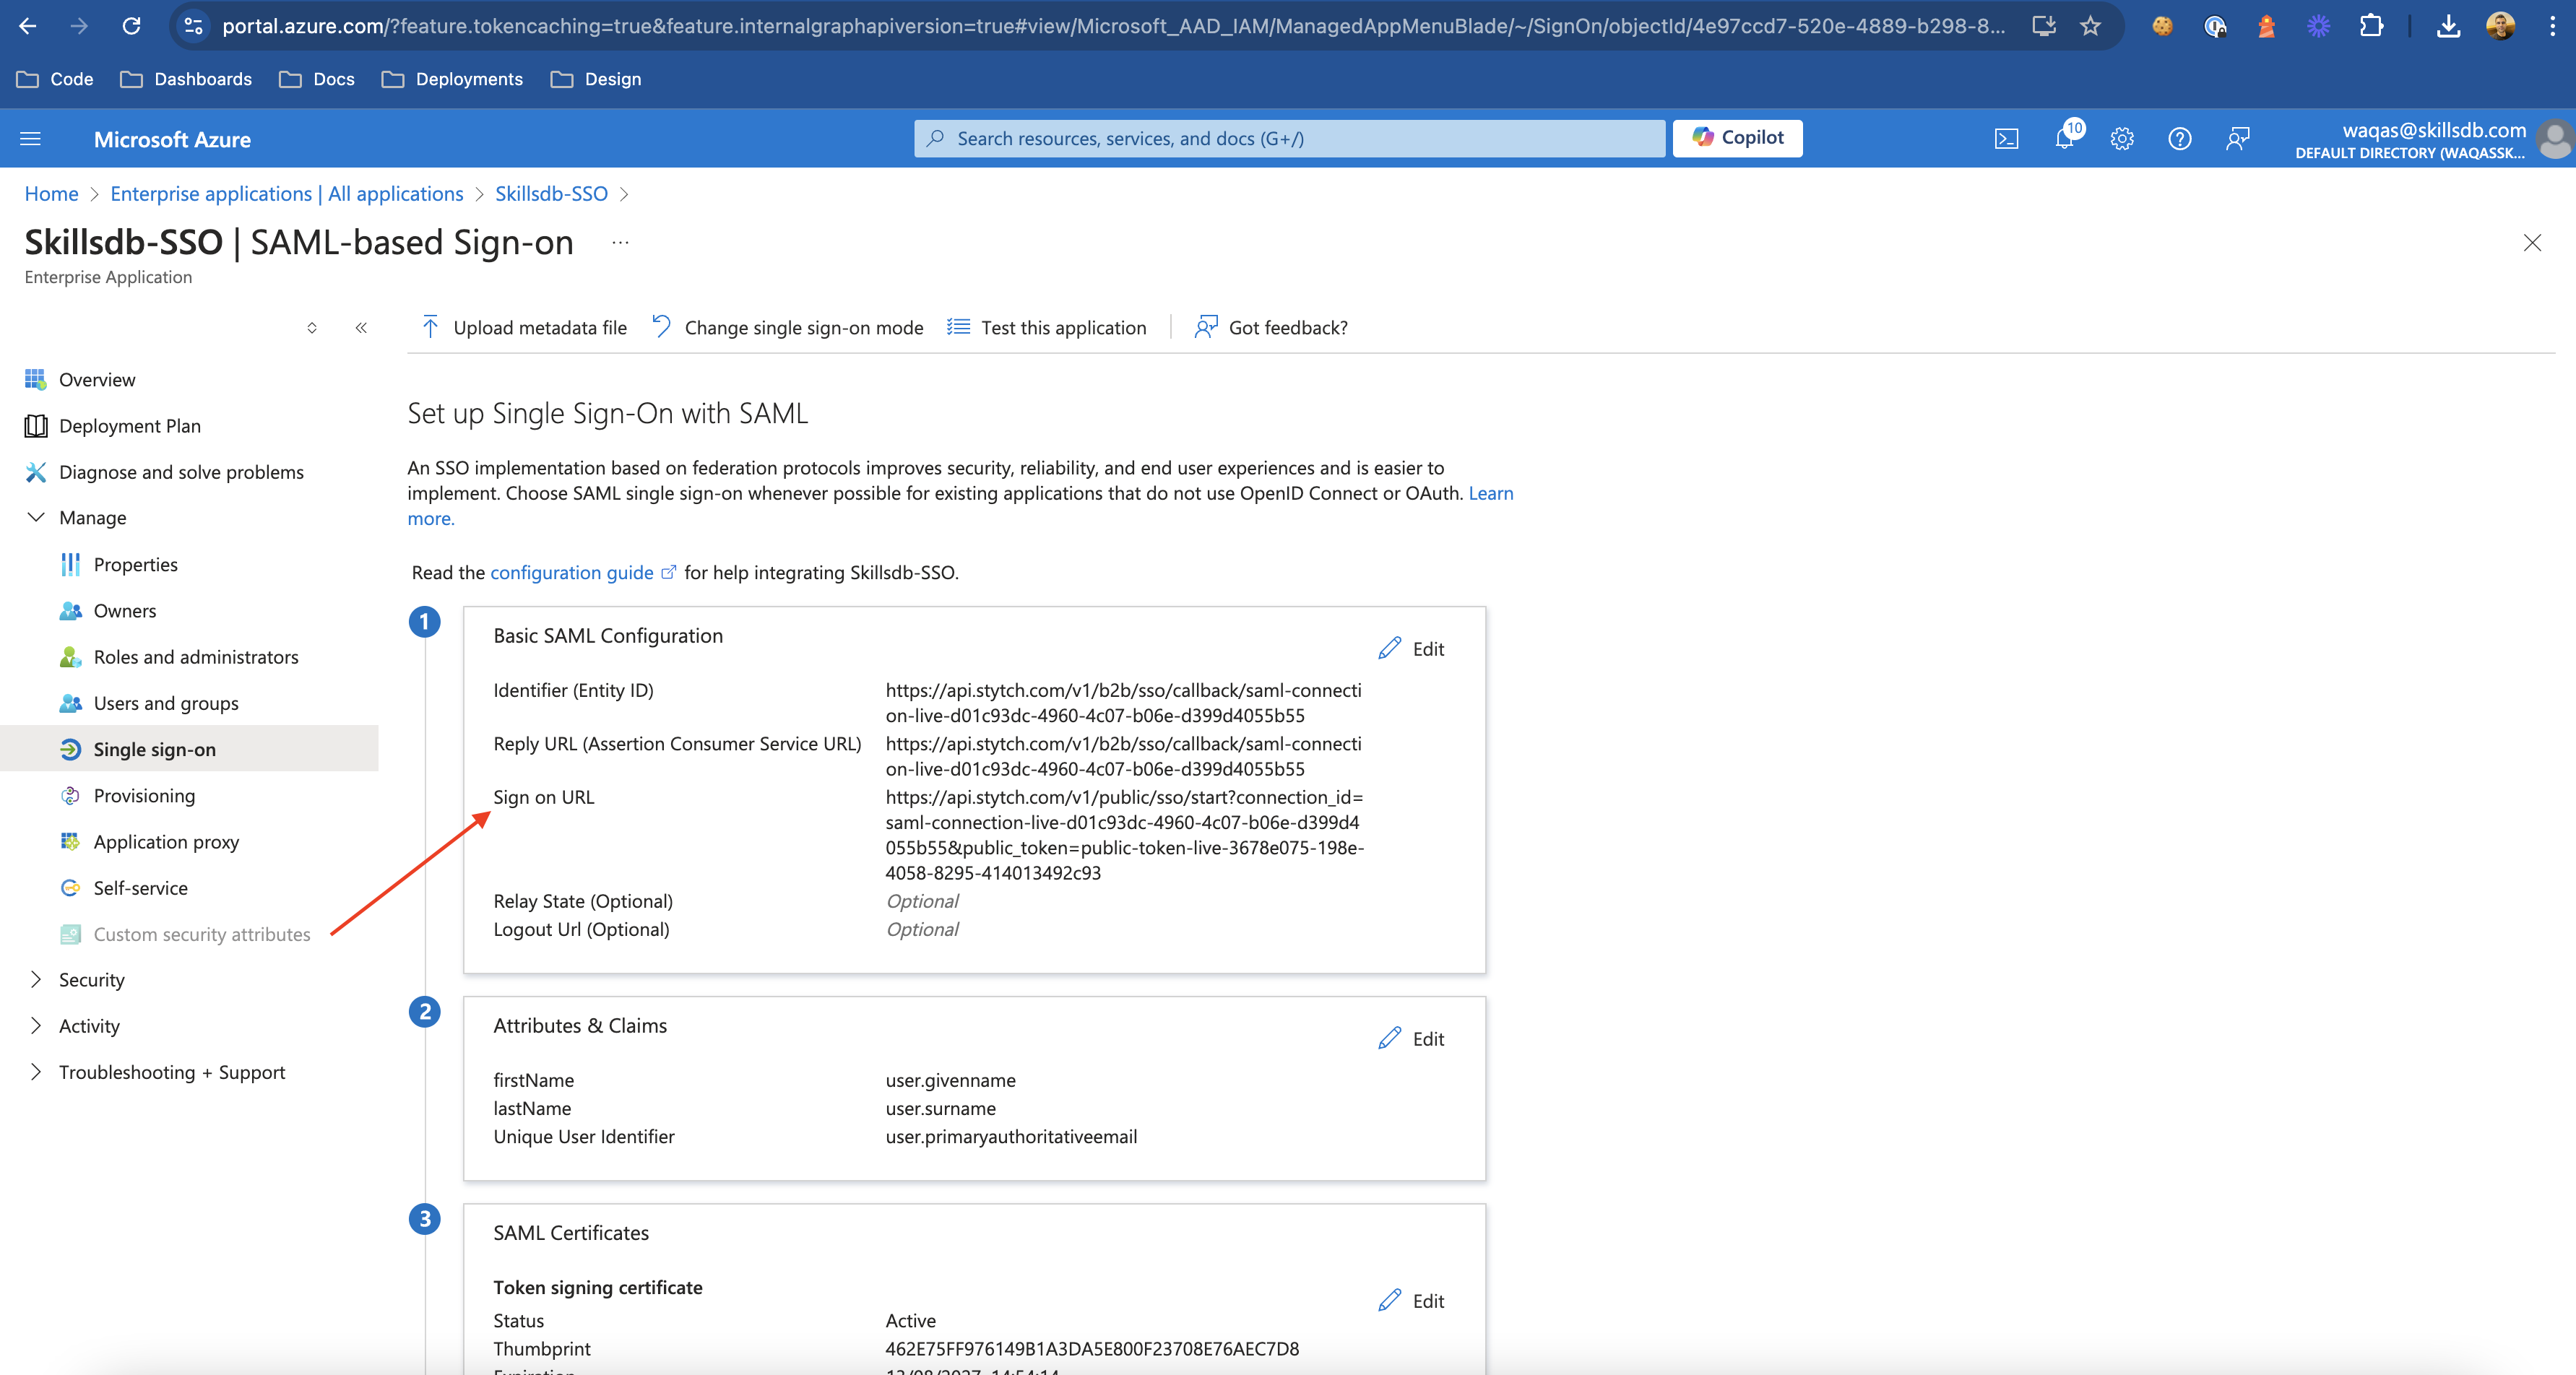Open the Azure hamburger portal menu
This screenshot has width=2576, height=1375.
[30, 139]
